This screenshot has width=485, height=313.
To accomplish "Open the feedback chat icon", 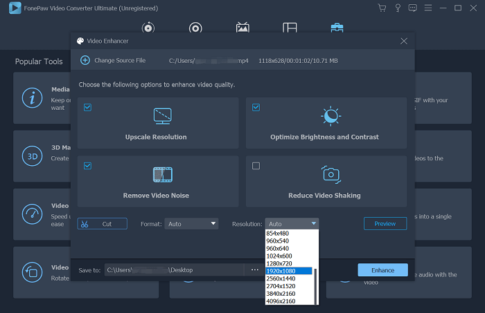I will (x=413, y=8).
